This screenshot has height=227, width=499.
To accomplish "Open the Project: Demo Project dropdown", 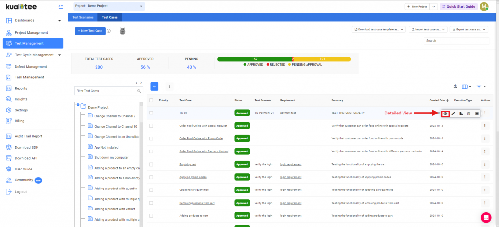I will point(109,6).
